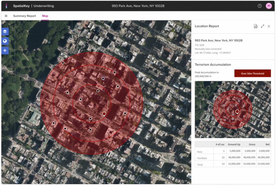Open the hamburger navigation menu
The height and width of the screenshot is (186, 276).
tap(6, 16)
